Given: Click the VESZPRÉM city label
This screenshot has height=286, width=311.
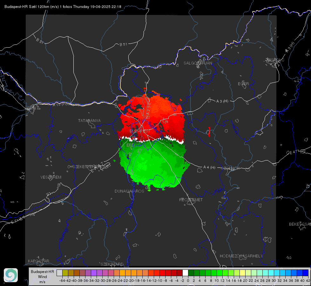Looking at the screenshot, I should tap(51, 177).
